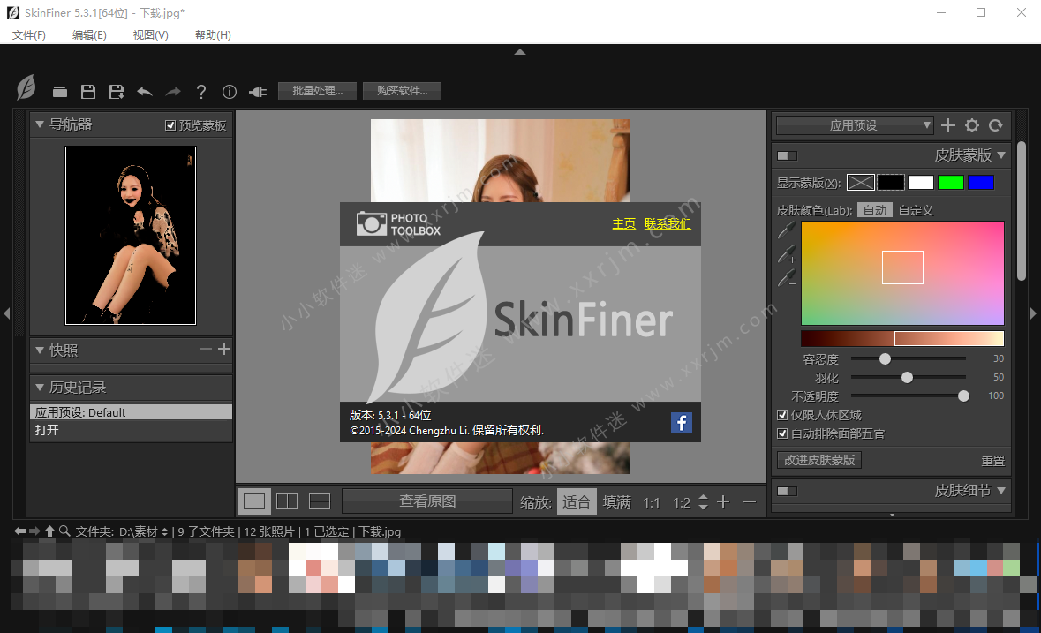Viewport: 1041px width, 633px height.
Task: Add a new preset with plus icon
Action: click(948, 125)
